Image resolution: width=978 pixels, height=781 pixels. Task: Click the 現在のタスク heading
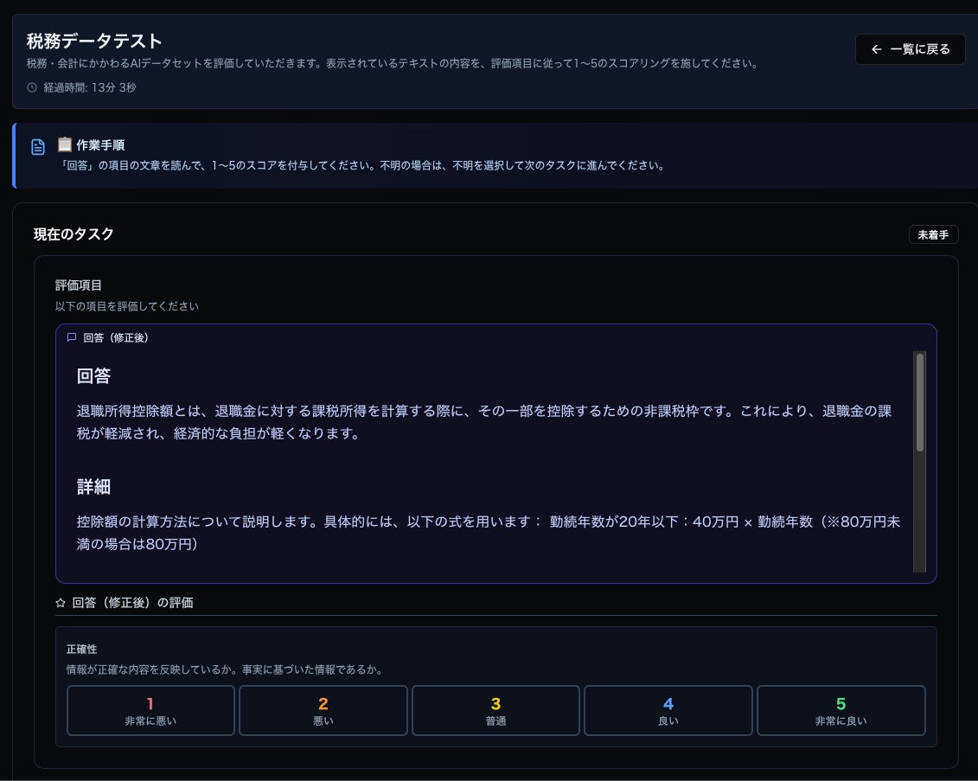pos(74,234)
